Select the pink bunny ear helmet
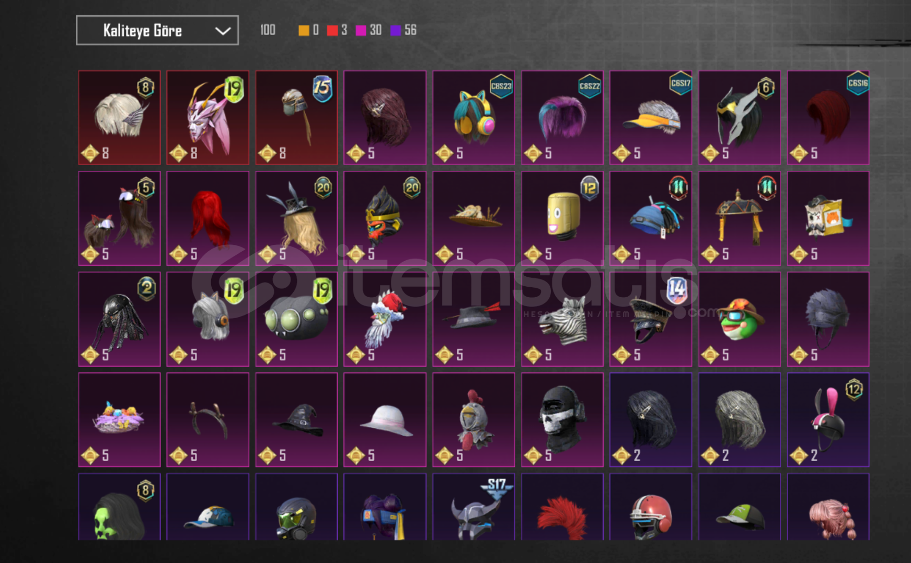 (x=828, y=420)
